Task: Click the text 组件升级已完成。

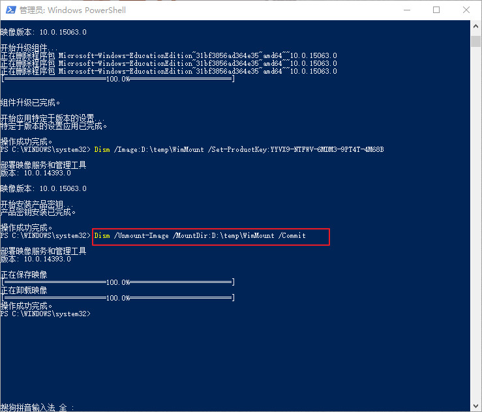Action: 31,102
